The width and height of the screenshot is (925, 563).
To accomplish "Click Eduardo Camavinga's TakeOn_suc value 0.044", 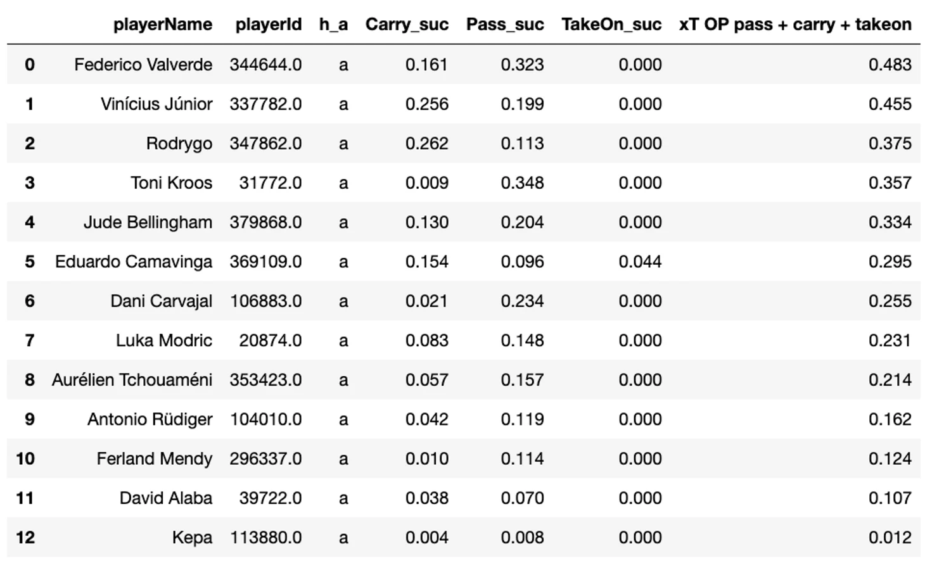I will (640, 262).
